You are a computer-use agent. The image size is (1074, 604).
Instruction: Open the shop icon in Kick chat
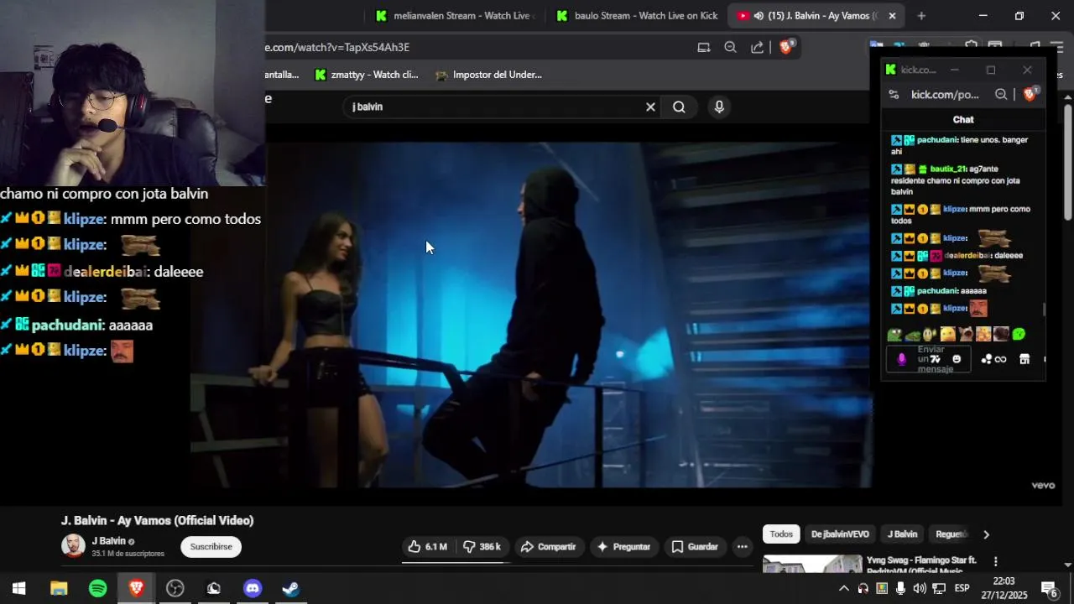point(1024,359)
